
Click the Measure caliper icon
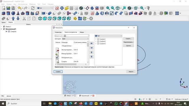tap(148, 8)
